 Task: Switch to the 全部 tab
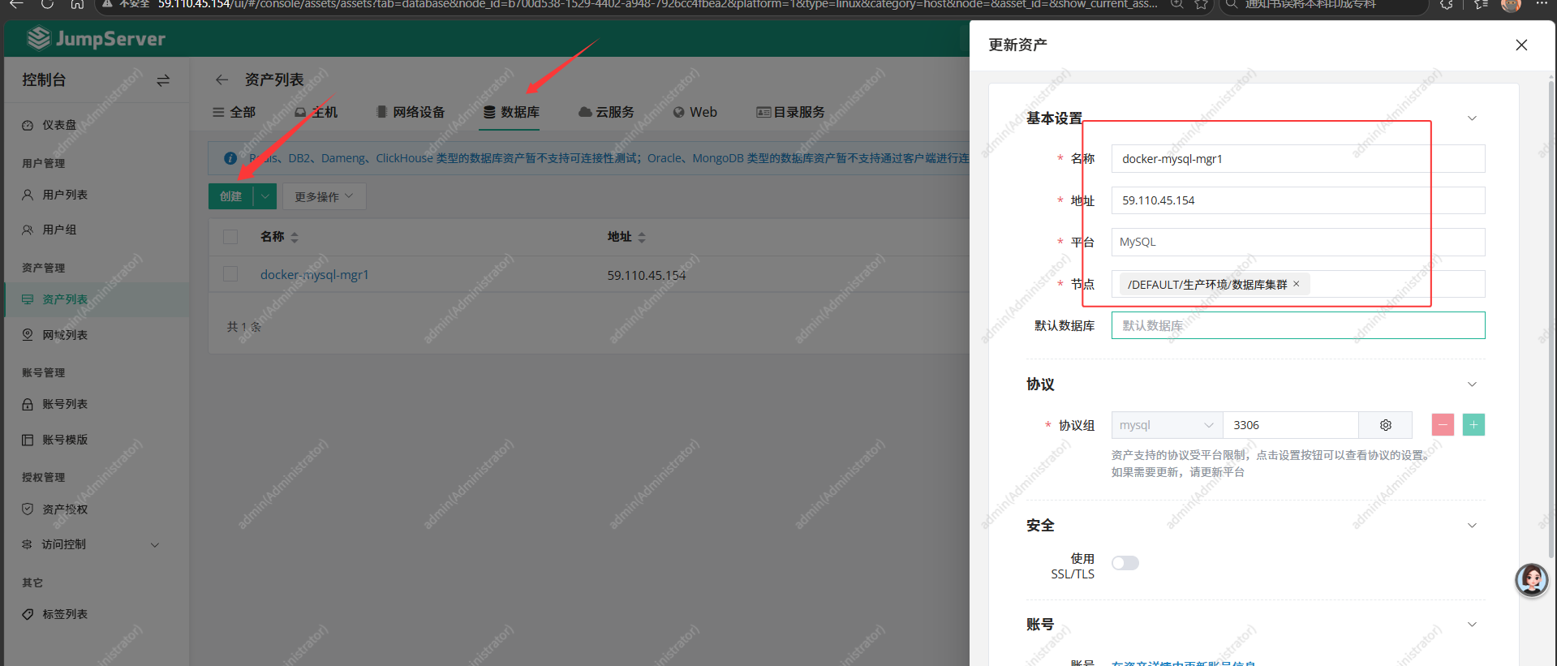[x=234, y=112]
